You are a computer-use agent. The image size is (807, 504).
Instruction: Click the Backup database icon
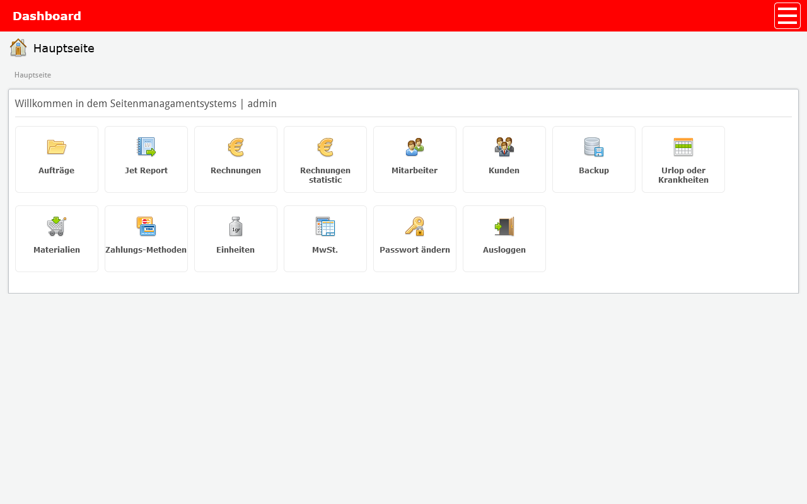click(594, 147)
